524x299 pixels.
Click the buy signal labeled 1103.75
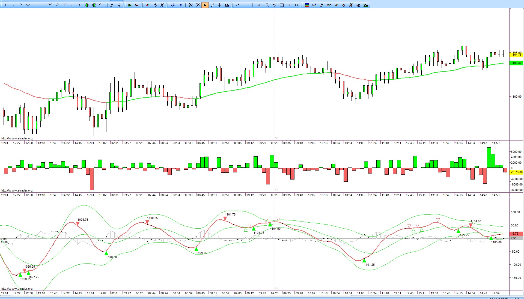254,229
